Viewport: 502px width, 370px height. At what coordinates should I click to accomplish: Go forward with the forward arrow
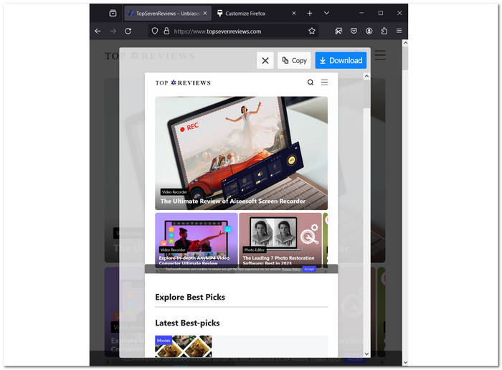113,31
